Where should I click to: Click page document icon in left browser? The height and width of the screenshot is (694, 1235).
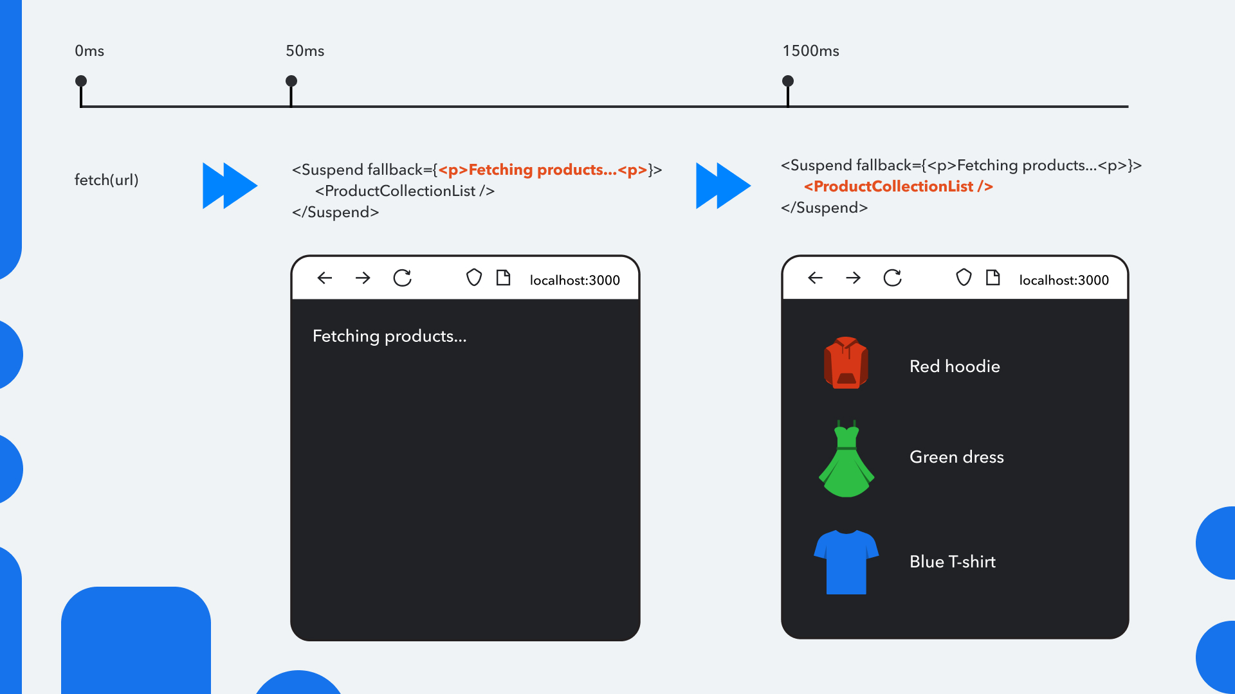pos(504,278)
